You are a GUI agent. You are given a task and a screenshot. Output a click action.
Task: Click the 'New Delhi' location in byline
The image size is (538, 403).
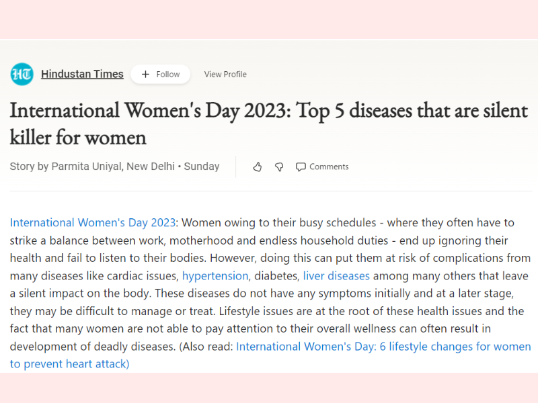coord(151,167)
